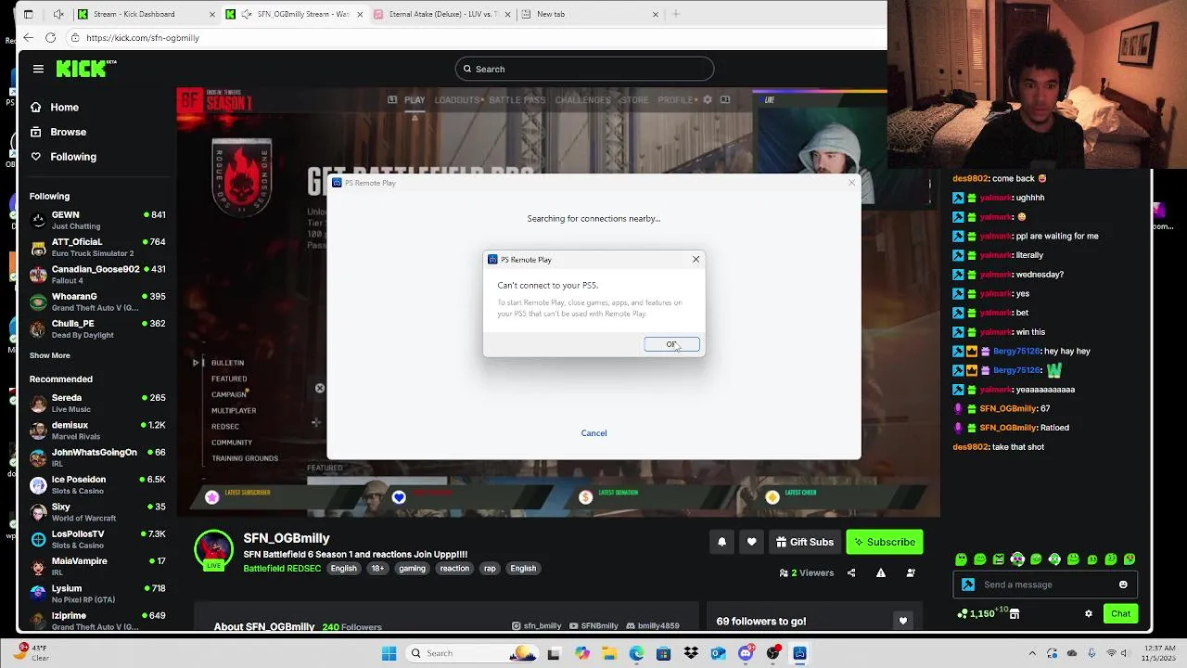Open Dropbox from the taskbar
The image size is (1187, 668).
pyautogui.click(x=691, y=653)
